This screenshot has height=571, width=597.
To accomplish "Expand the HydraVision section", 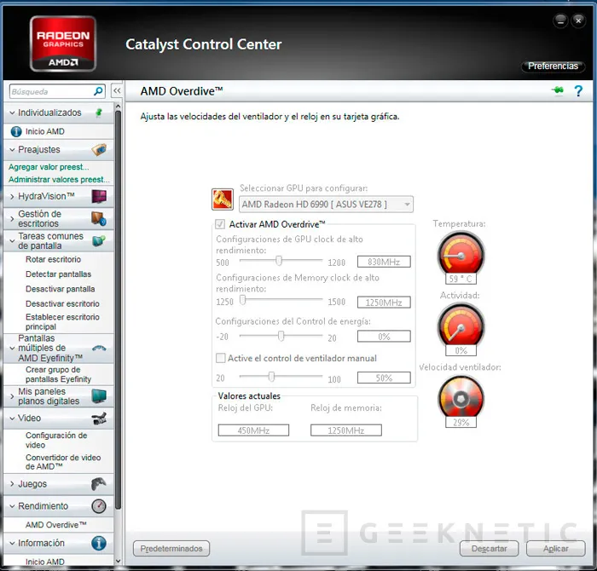I will (12, 197).
